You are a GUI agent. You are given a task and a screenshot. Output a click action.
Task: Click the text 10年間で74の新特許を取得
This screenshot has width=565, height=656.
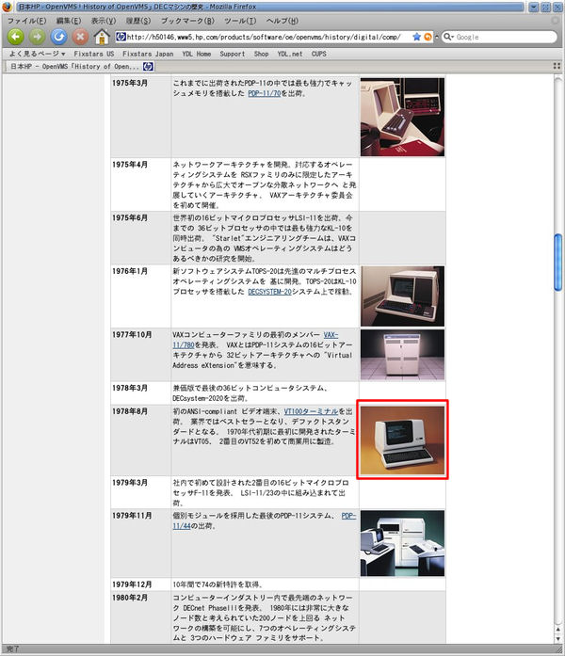coord(218,584)
